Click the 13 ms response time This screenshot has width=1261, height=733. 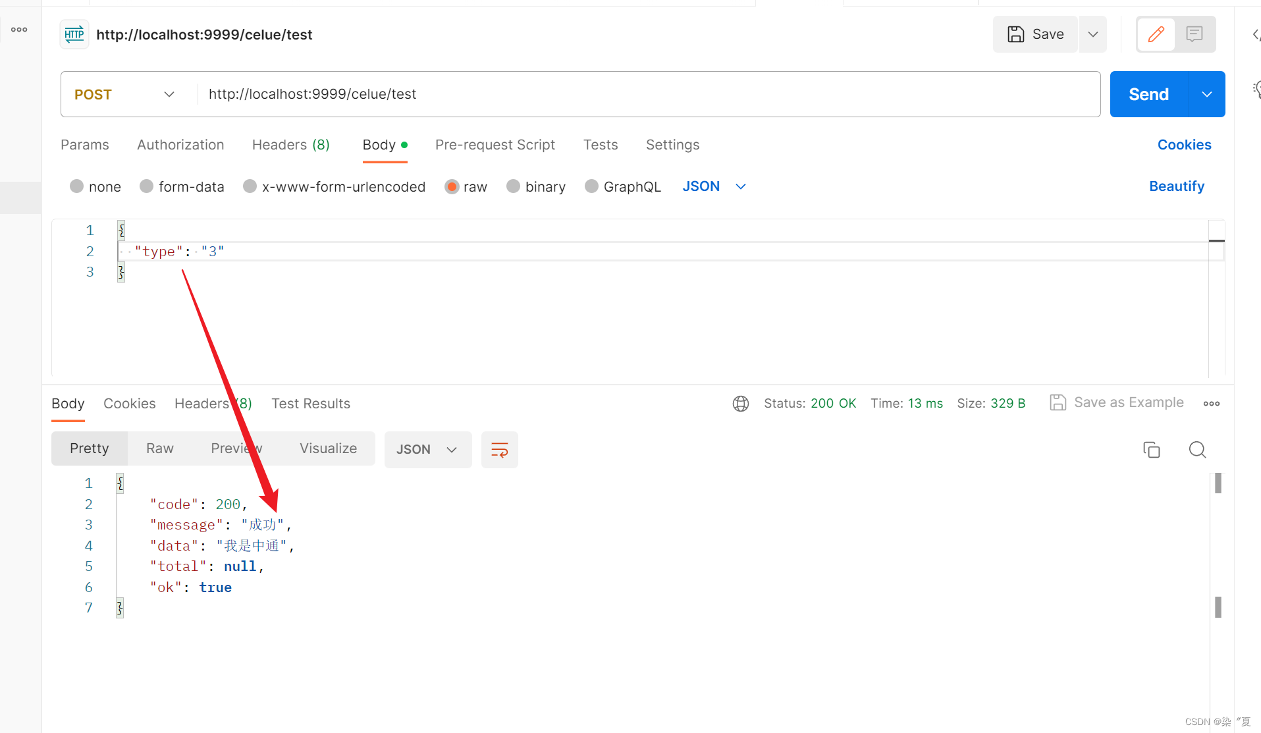pos(925,403)
